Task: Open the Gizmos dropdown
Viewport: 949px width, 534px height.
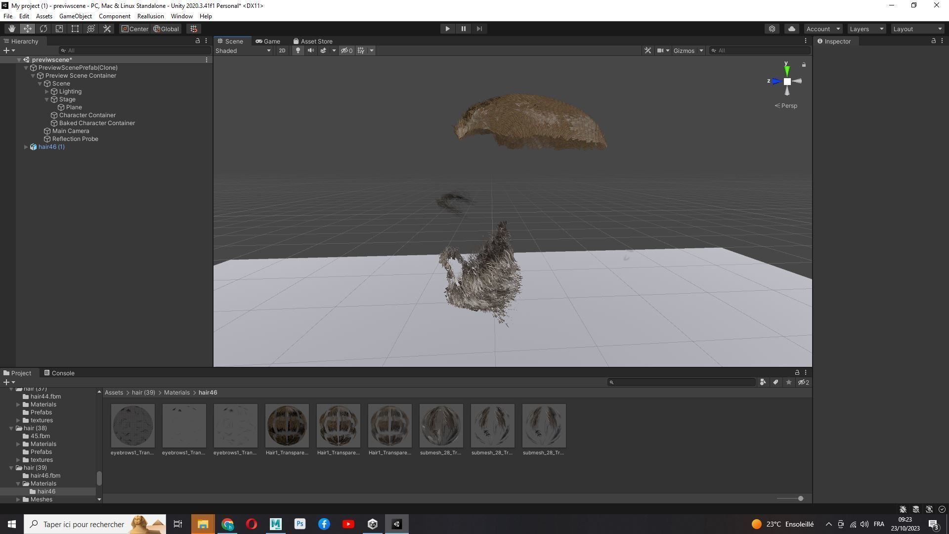Action: click(x=688, y=50)
